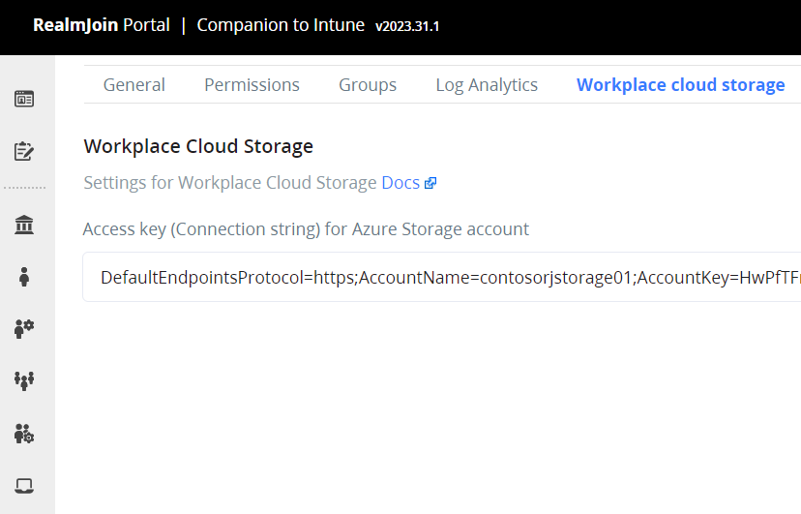
Task: Select the single user sidebar icon
Action: [x=24, y=277]
